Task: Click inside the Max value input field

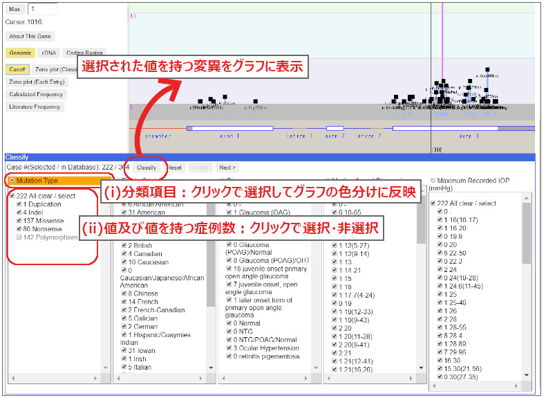Action: coord(43,9)
